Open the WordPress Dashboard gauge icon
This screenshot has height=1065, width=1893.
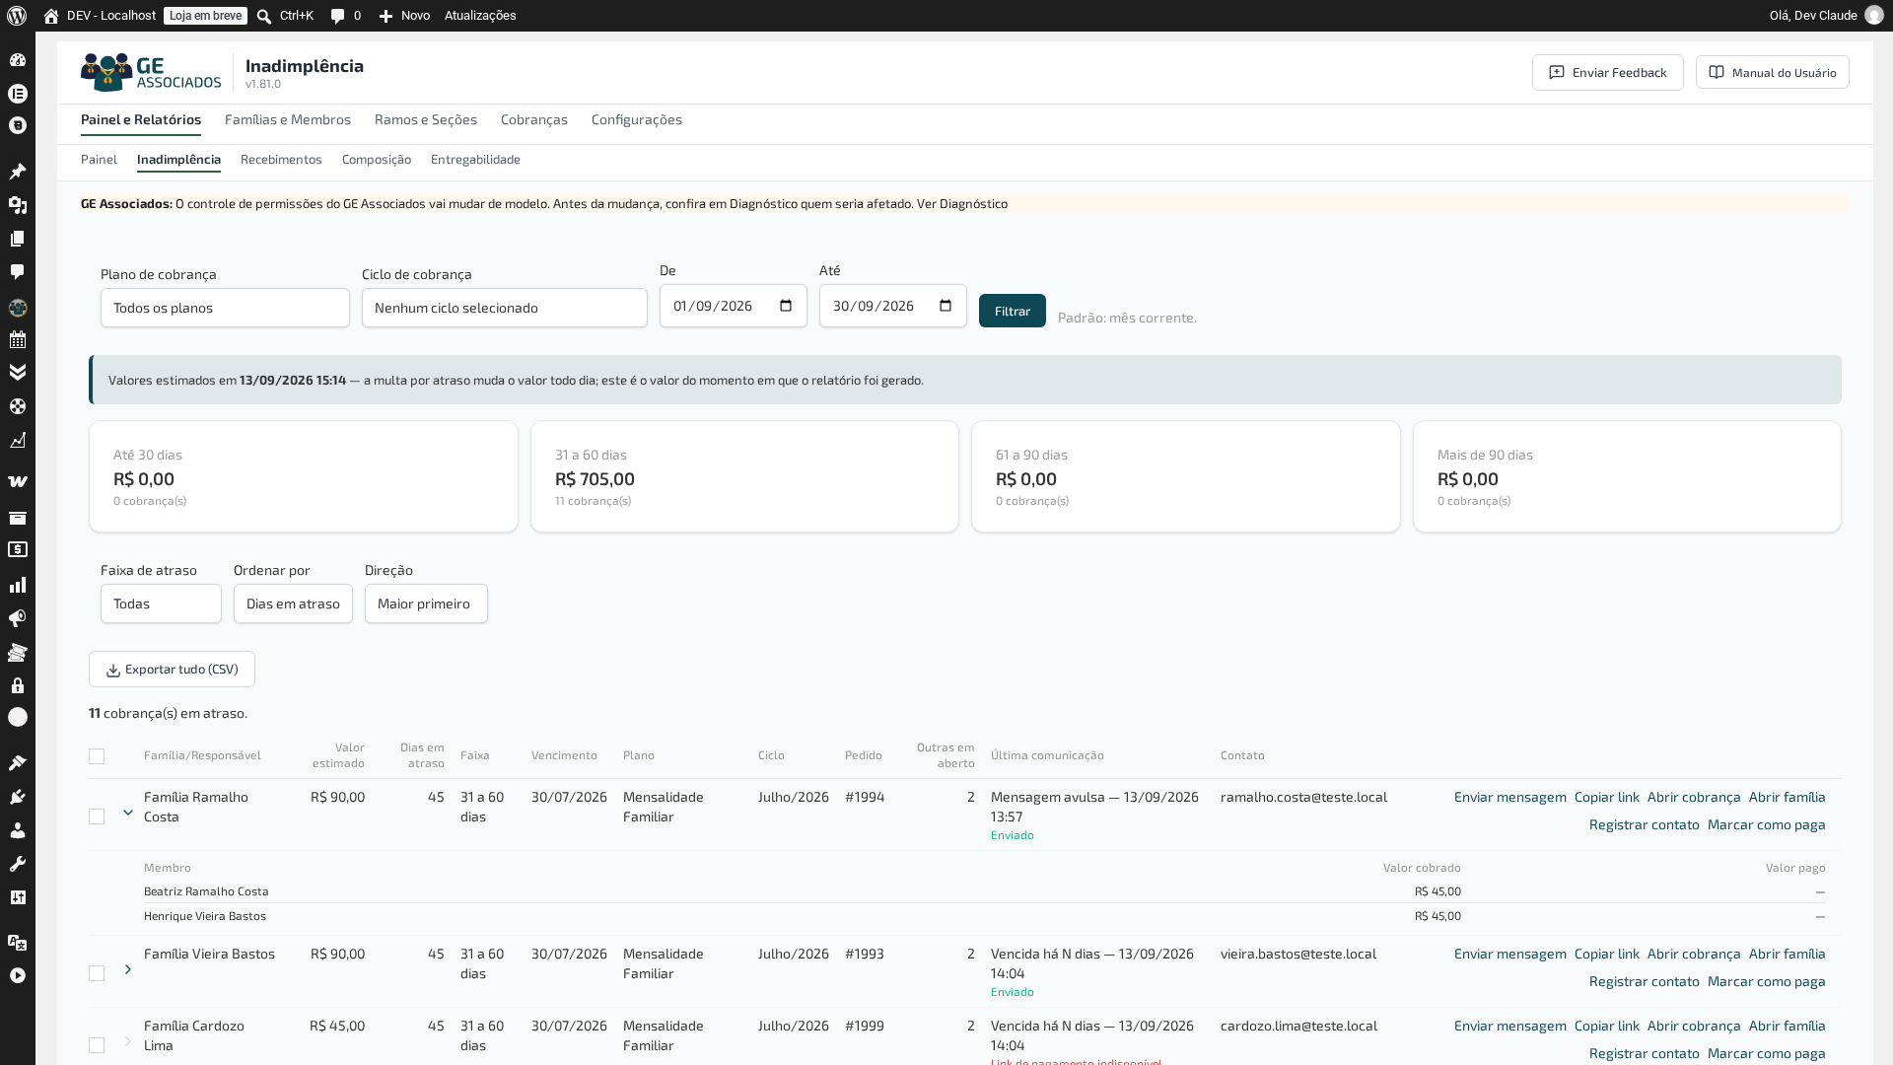(x=18, y=60)
